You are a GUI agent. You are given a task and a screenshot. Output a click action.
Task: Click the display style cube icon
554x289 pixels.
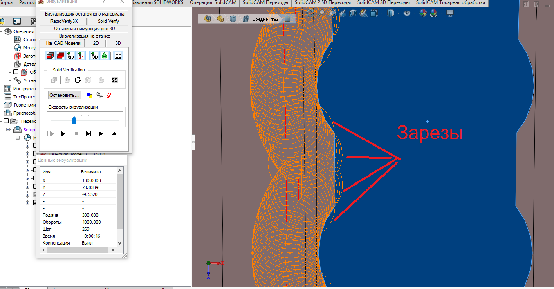click(390, 13)
